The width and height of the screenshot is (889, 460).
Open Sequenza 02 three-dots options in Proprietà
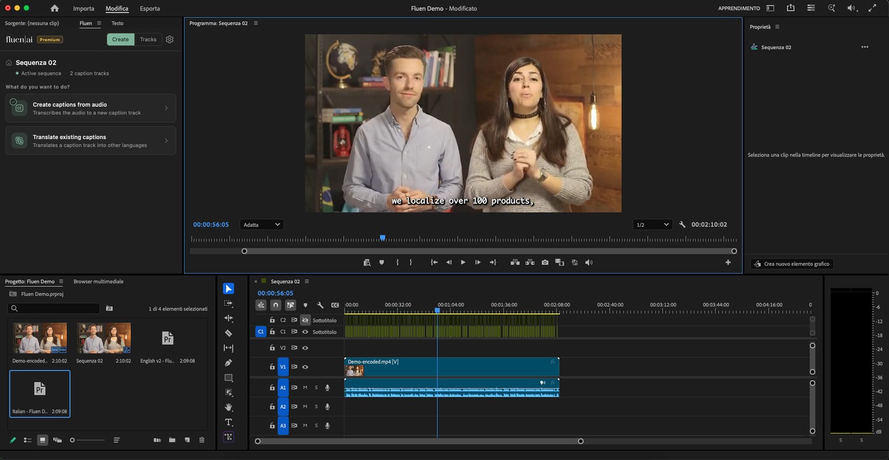[864, 47]
